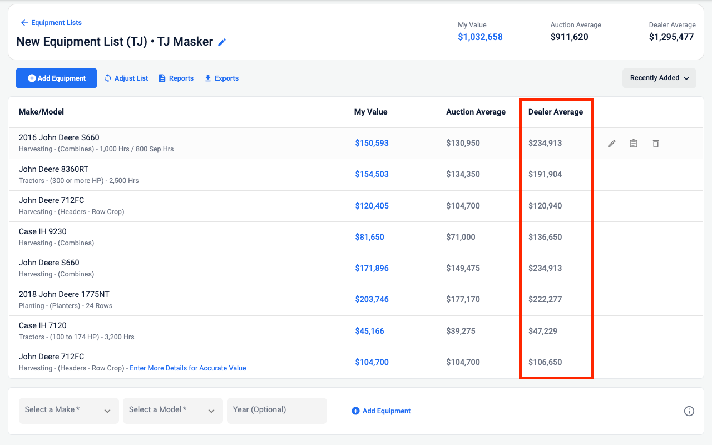The image size is (712, 445).
Task: Click the header total My Value $1,032,658
Action: [x=480, y=37]
